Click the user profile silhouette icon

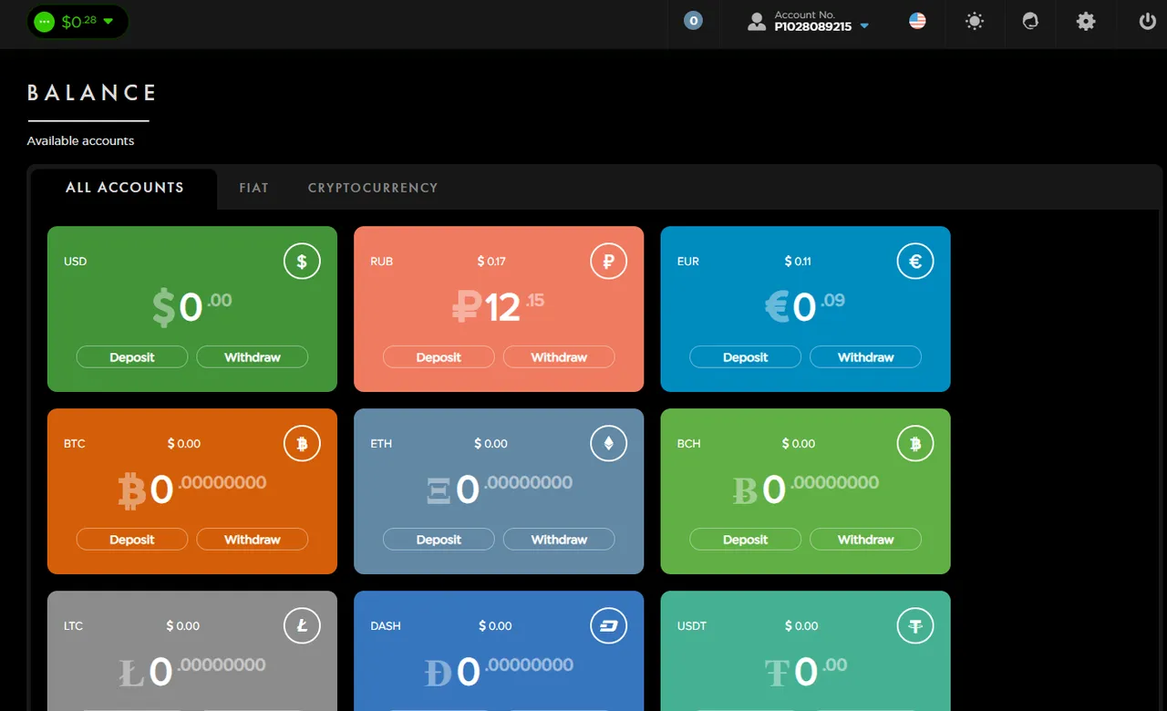point(756,22)
